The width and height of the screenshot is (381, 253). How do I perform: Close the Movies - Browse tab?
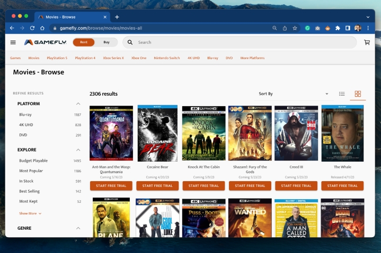[x=105, y=17]
